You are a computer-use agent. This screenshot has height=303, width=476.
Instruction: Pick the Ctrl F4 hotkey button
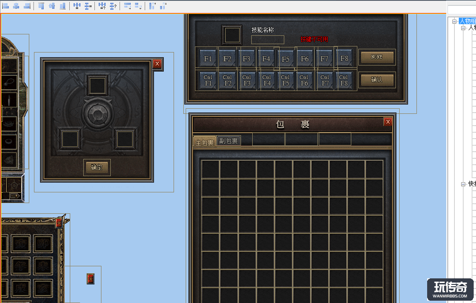(x=267, y=80)
